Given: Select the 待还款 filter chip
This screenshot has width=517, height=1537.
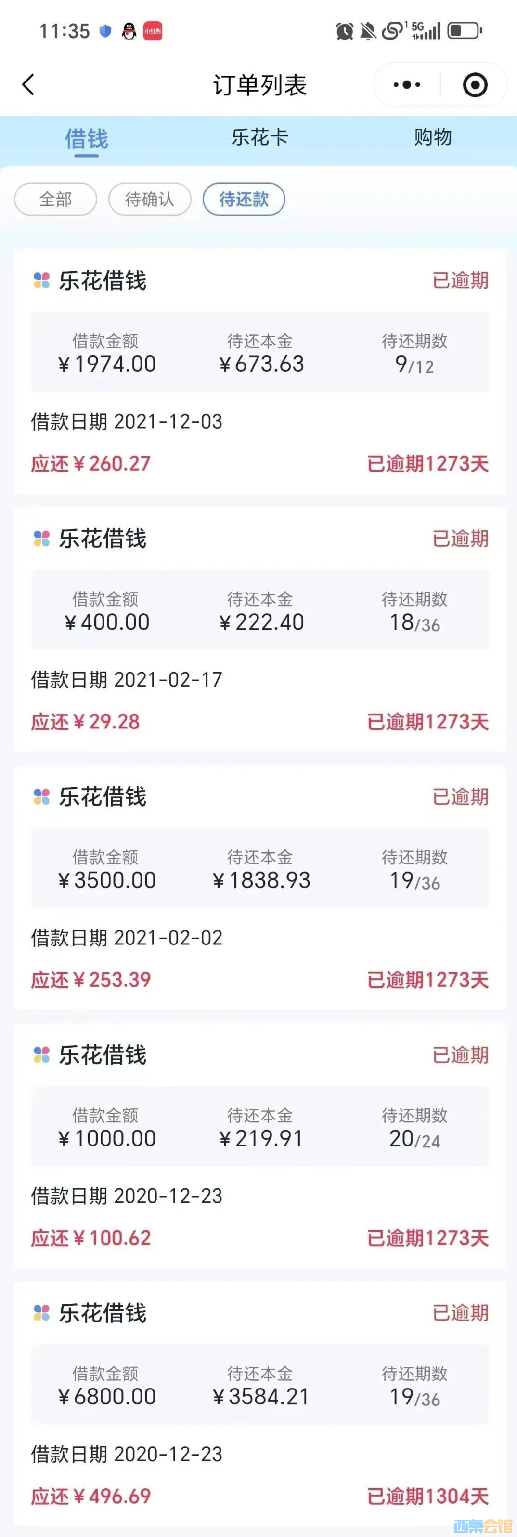Looking at the screenshot, I should (x=244, y=199).
